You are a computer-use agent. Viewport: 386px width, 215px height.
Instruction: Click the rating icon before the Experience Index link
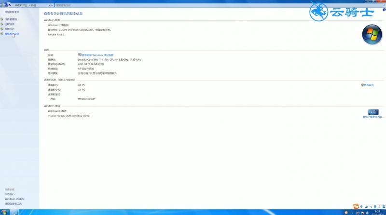pyautogui.click(x=80, y=55)
